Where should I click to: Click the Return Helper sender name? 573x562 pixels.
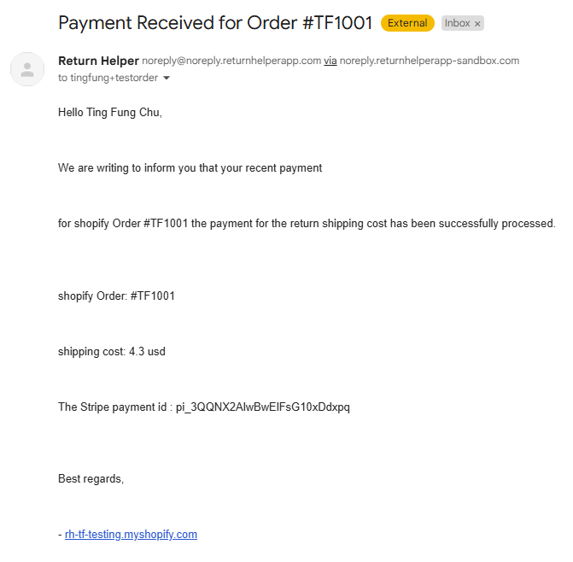coord(98,61)
